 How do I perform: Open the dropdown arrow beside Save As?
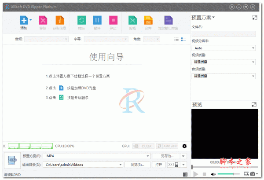pyautogui.click(x=183, y=156)
